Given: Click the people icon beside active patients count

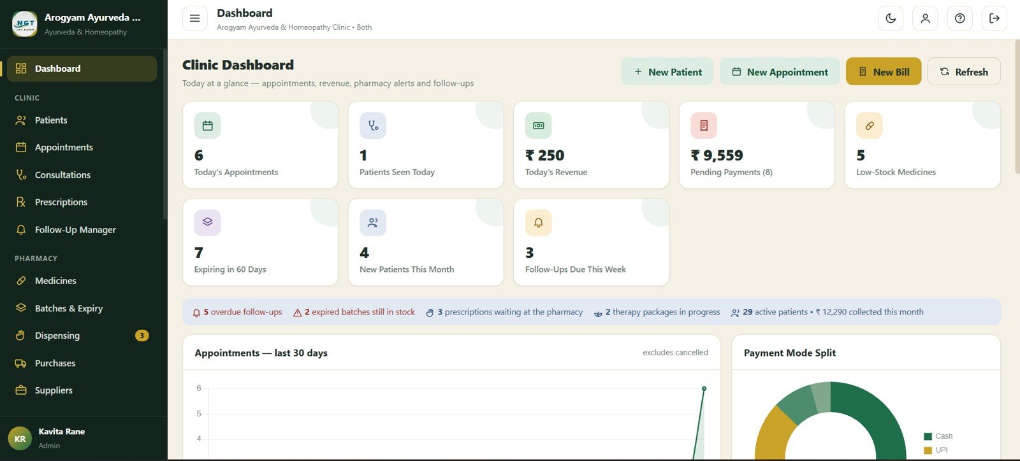Looking at the screenshot, I should point(735,313).
